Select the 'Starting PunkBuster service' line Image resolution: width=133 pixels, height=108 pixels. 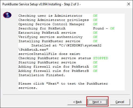tap(47, 62)
